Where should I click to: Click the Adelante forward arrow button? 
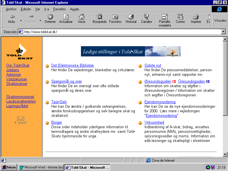click(31, 19)
